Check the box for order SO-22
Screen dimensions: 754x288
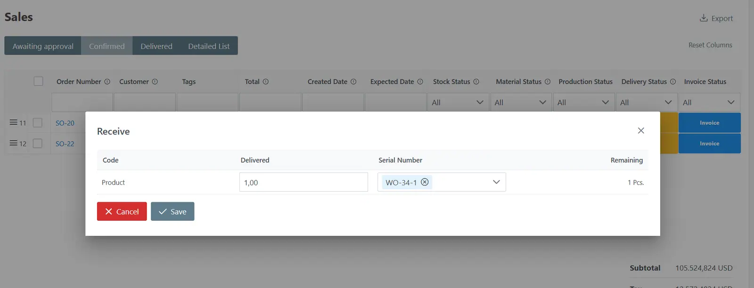point(38,144)
